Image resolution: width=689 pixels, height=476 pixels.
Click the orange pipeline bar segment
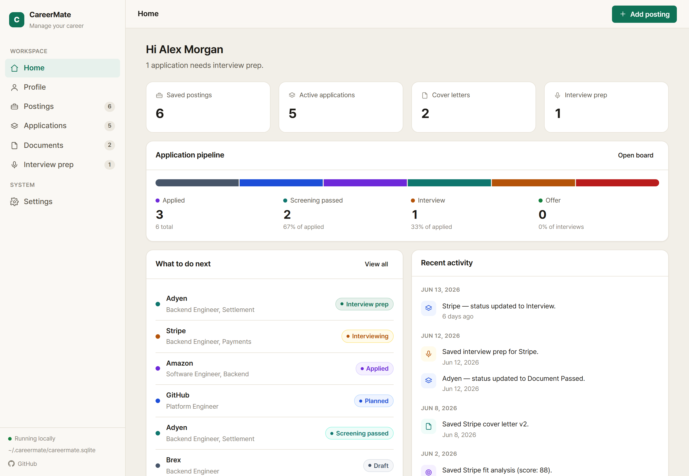pos(533,183)
